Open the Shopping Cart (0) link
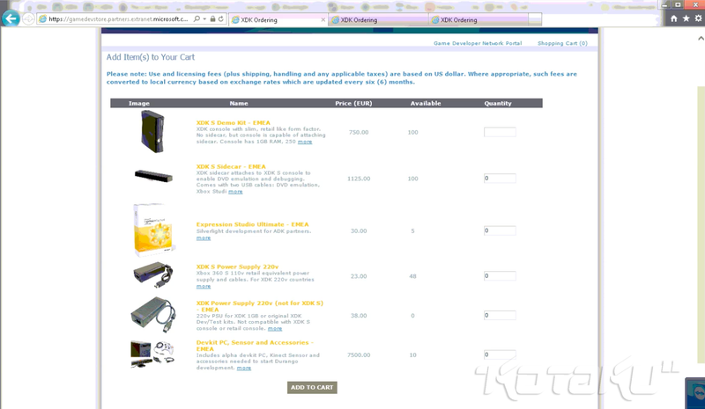 pyautogui.click(x=562, y=43)
